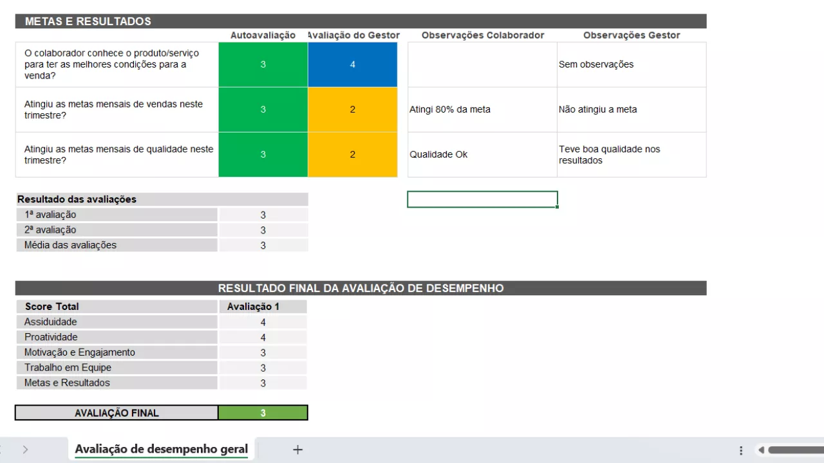Click the 'Sem observações' cell
The width and height of the screenshot is (824, 463).
631,65
